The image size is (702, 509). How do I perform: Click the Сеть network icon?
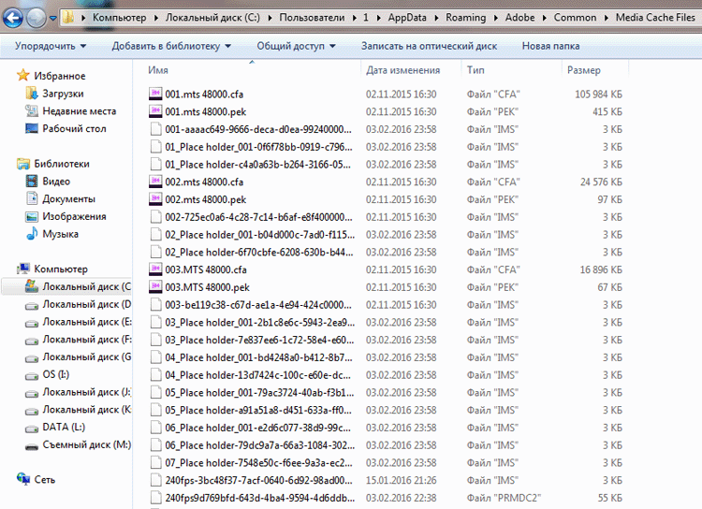pyautogui.click(x=22, y=479)
